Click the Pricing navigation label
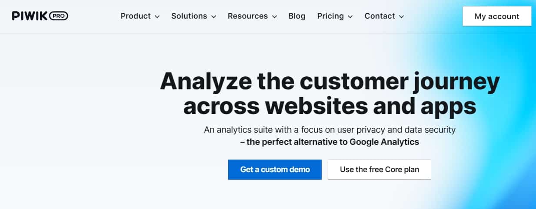Screen dimensions: 536x209 (330, 16)
